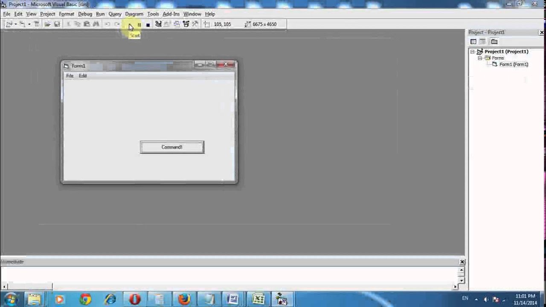Click the Command1 button on Form1

click(x=172, y=147)
